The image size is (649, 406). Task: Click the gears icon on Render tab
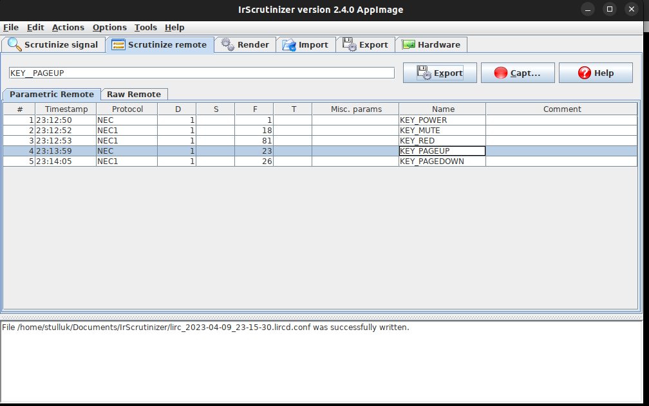coord(228,44)
